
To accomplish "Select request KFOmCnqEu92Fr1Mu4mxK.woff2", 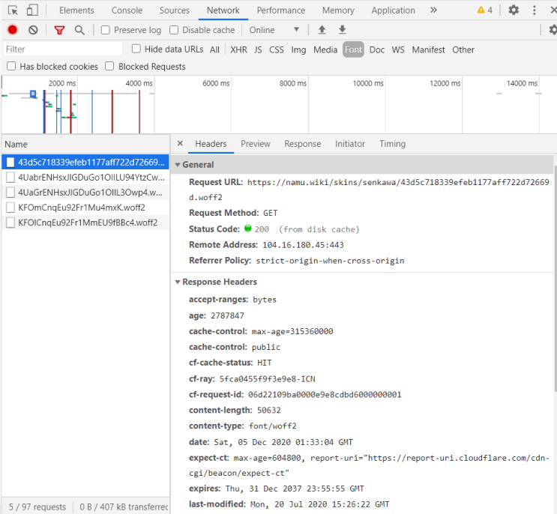I will coord(85,208).
